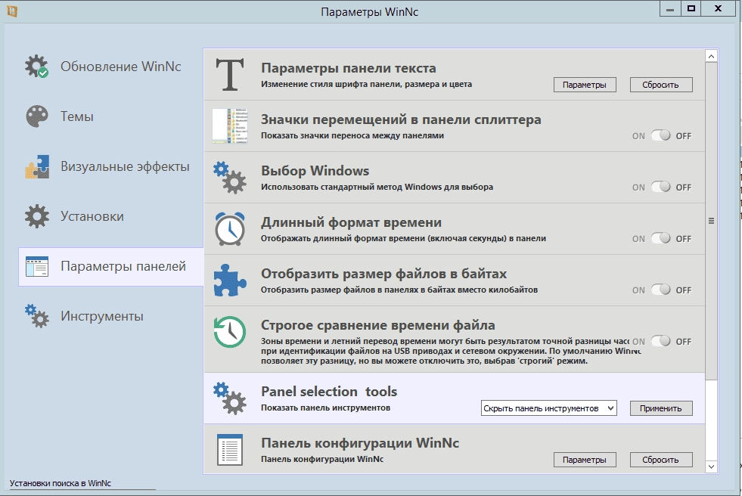742x496 pixels.
Task: Click the splitter move icons thumbnail
Action: click(230, 126)
